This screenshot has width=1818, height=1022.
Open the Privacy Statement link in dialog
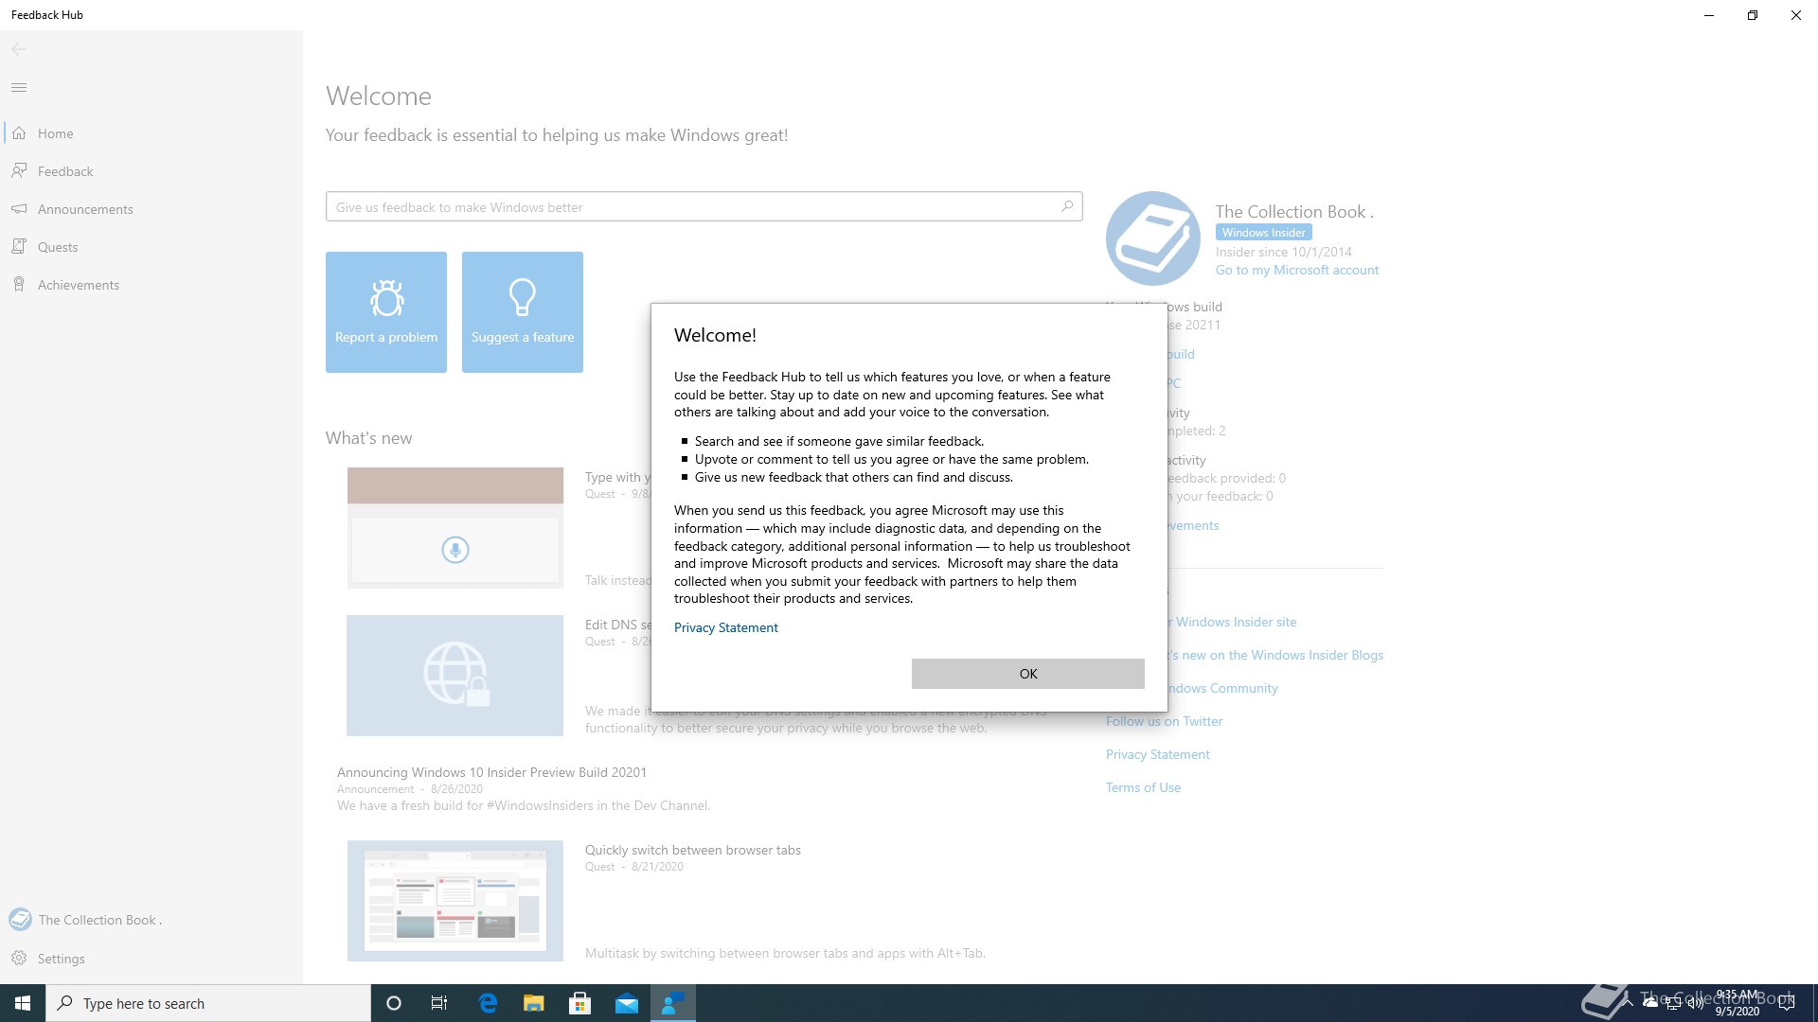(x=725, y=627)
